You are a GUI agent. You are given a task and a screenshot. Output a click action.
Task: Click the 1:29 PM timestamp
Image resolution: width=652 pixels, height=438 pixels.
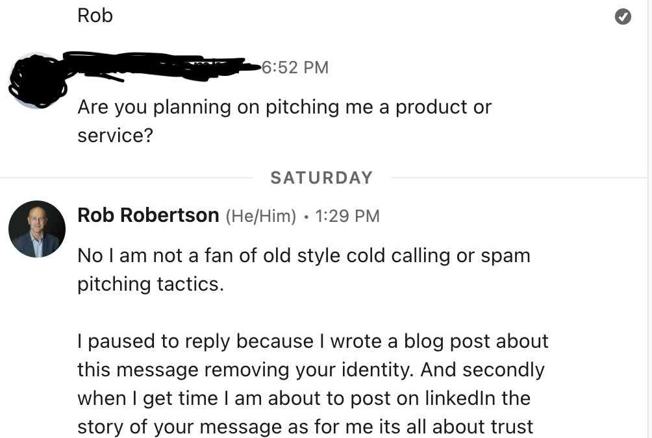click(347, 216)
